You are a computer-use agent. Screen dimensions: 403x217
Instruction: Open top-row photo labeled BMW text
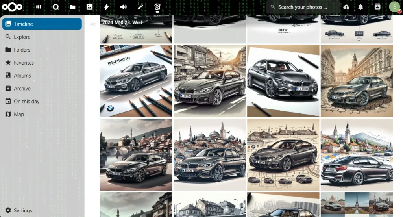tap(283, 29)
